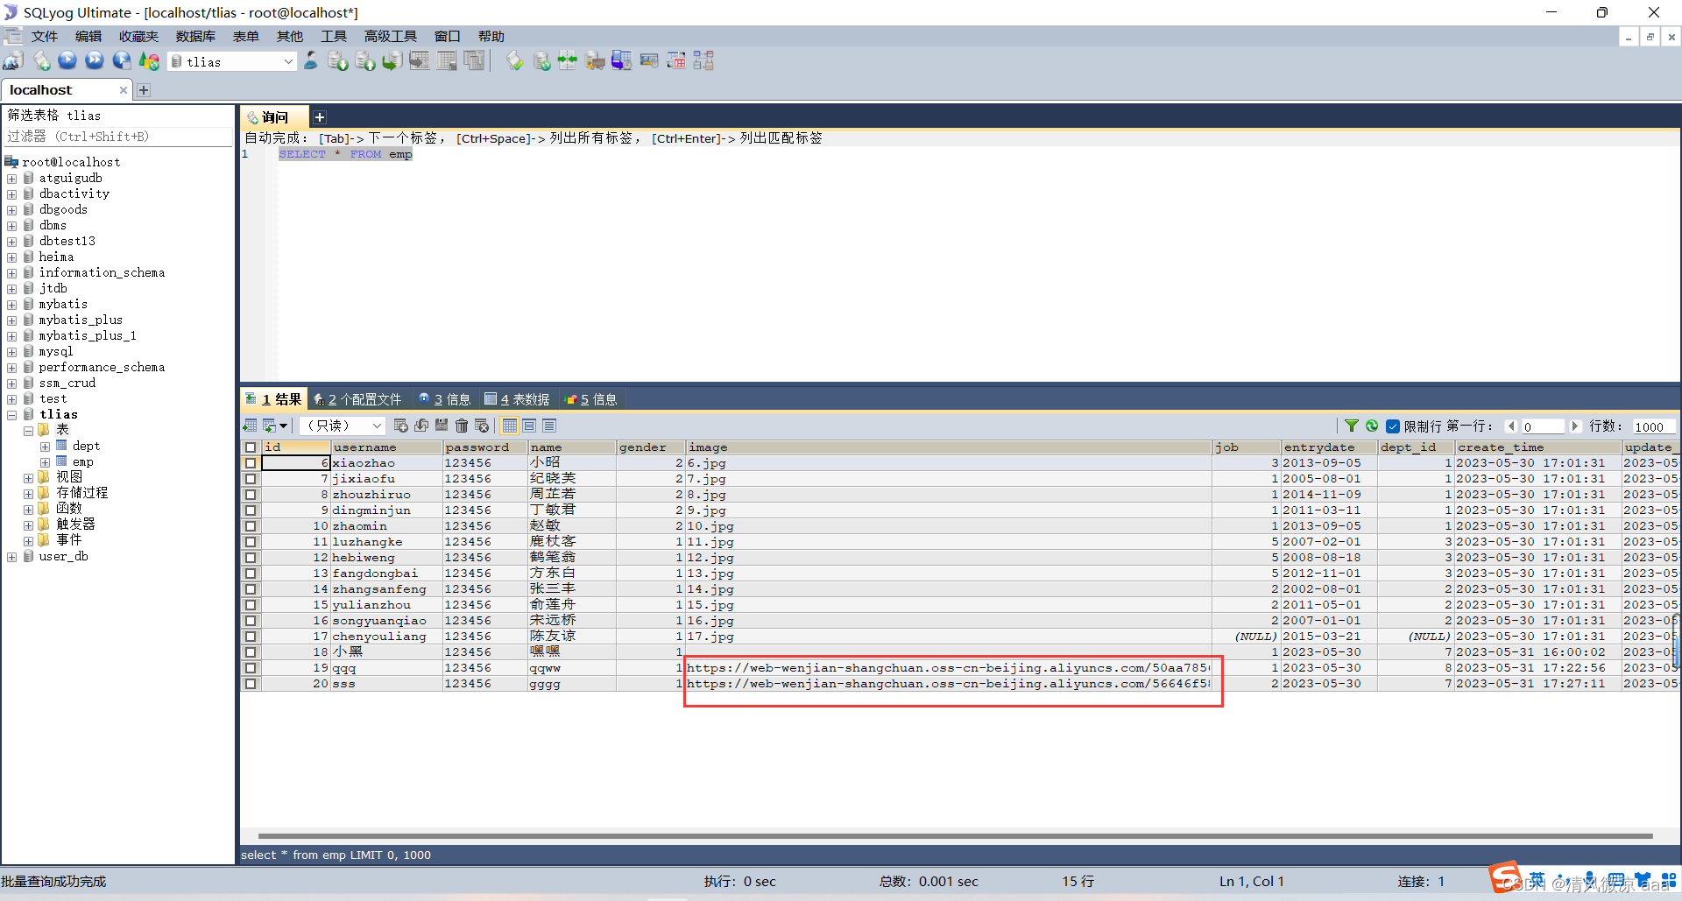Open the user manager icon
Image resolution: width=1682 pixels, height=901 pixels.
tap(311, 61)
